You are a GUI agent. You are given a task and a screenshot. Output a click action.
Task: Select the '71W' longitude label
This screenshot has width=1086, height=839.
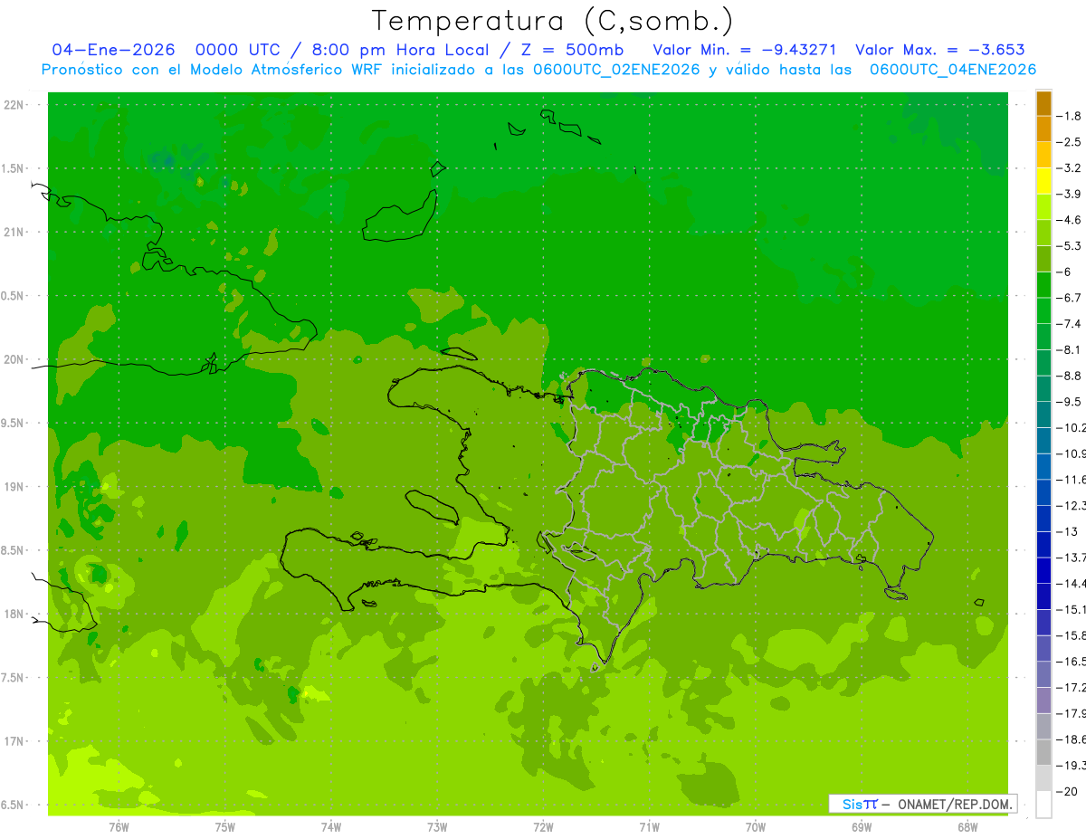(x=649, y=827)
